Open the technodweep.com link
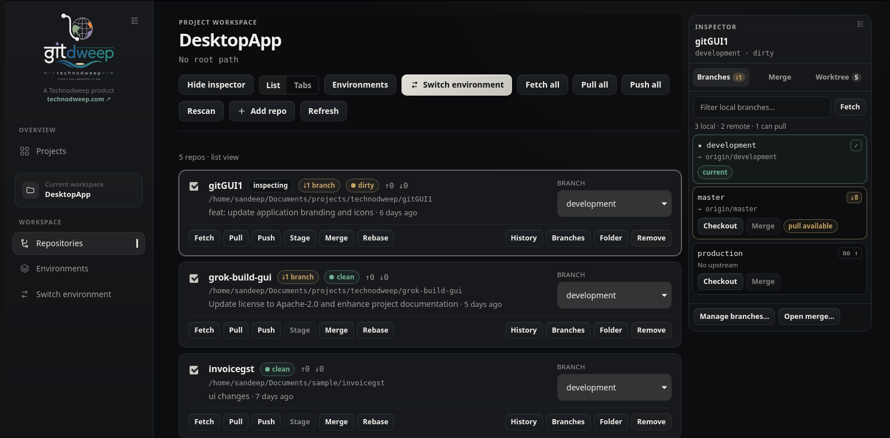 click(78, 99)
